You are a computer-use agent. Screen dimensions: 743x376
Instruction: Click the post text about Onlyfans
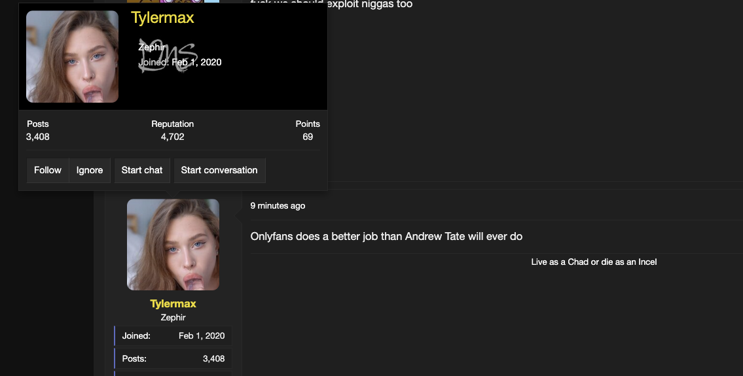point(386,236)
